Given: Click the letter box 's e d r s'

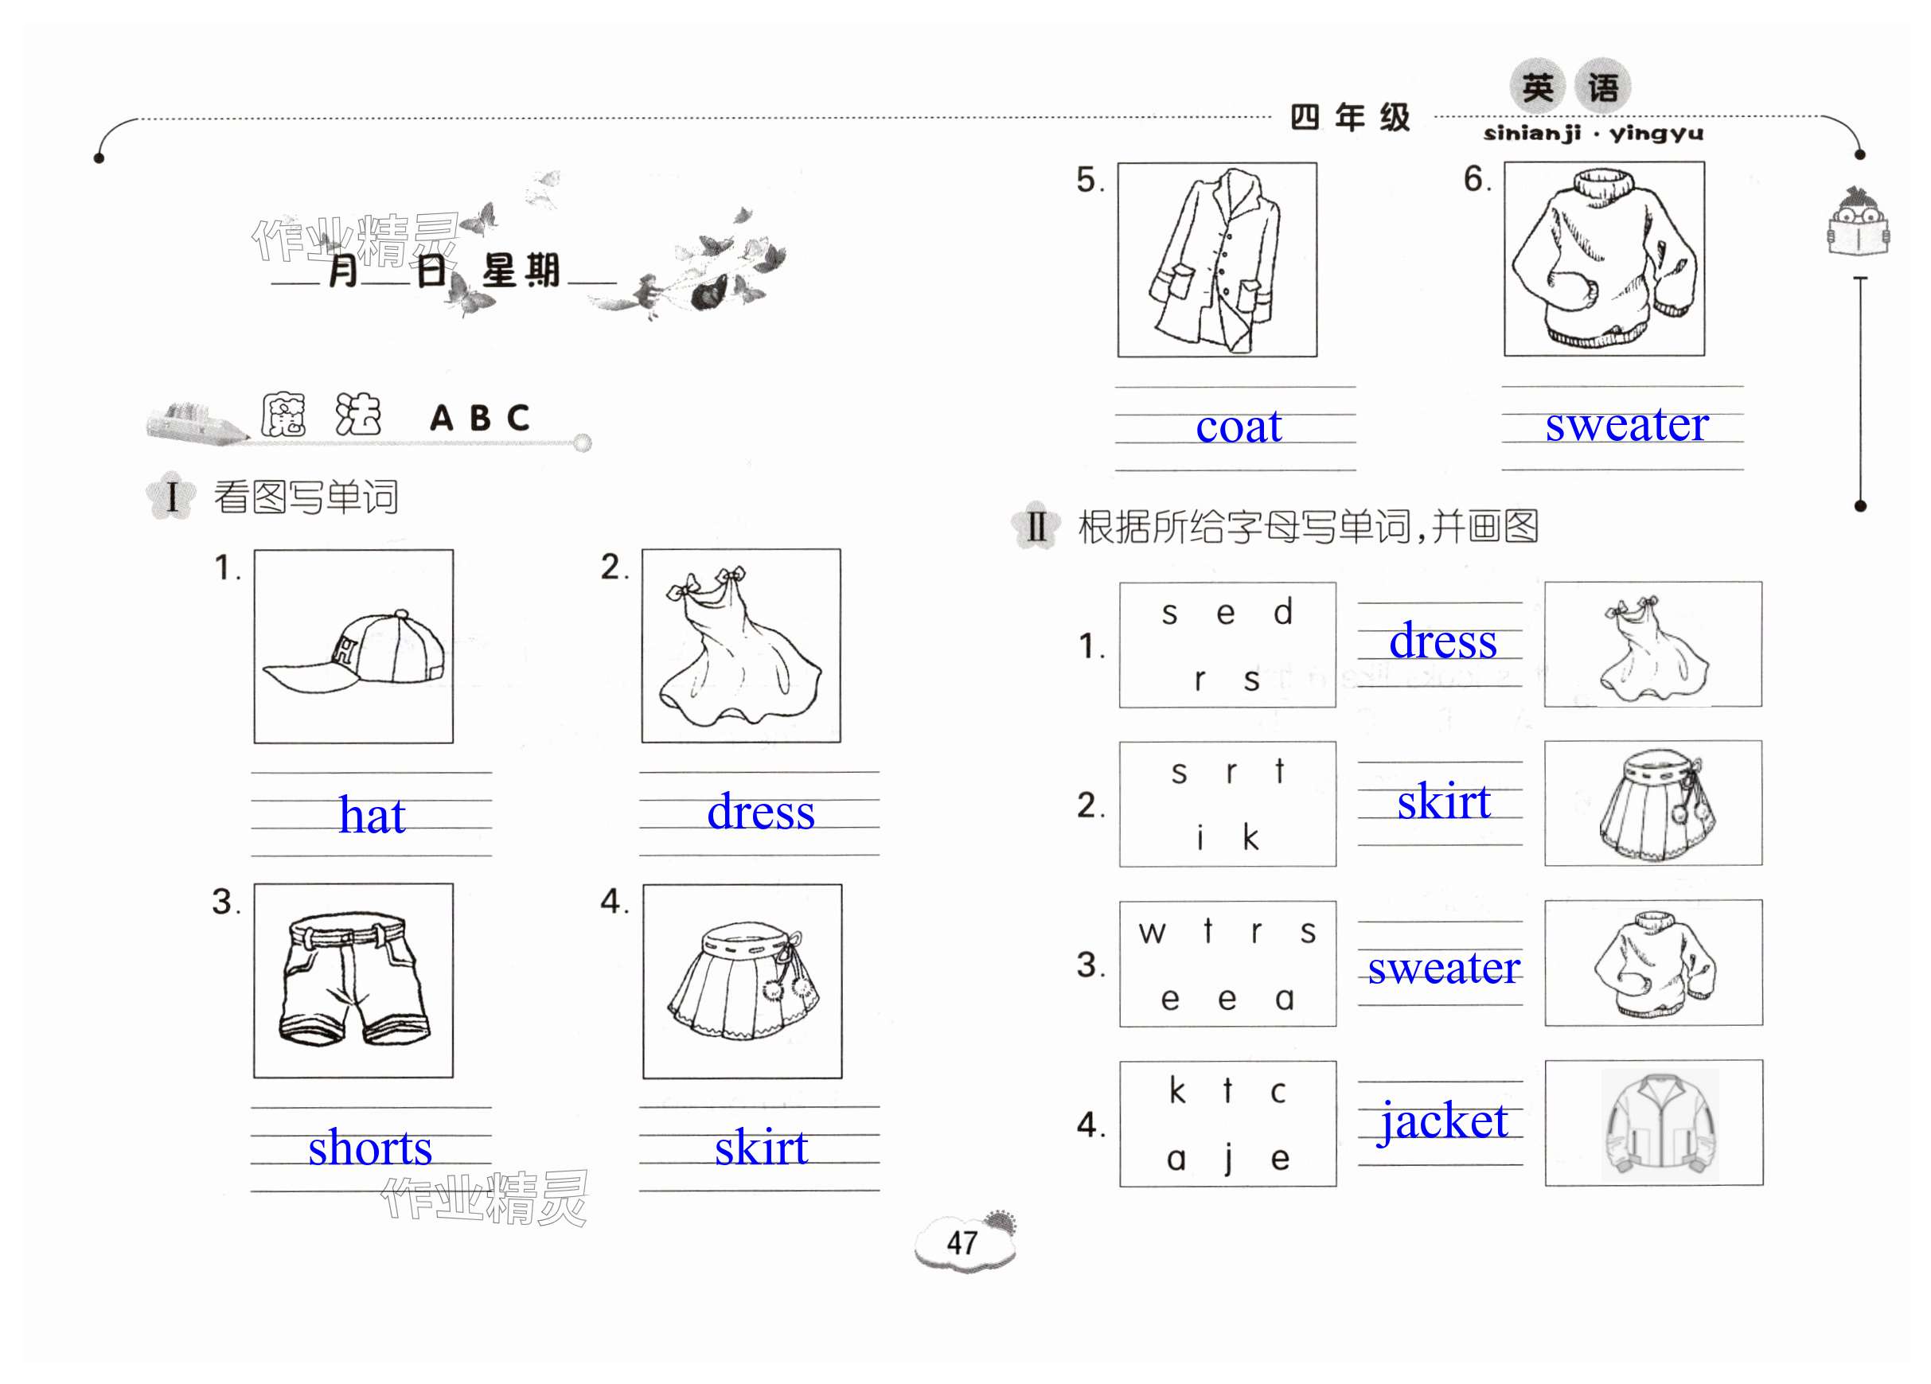Looking at the screenshot, I should pyautogui.click(x=1227, y=645).
